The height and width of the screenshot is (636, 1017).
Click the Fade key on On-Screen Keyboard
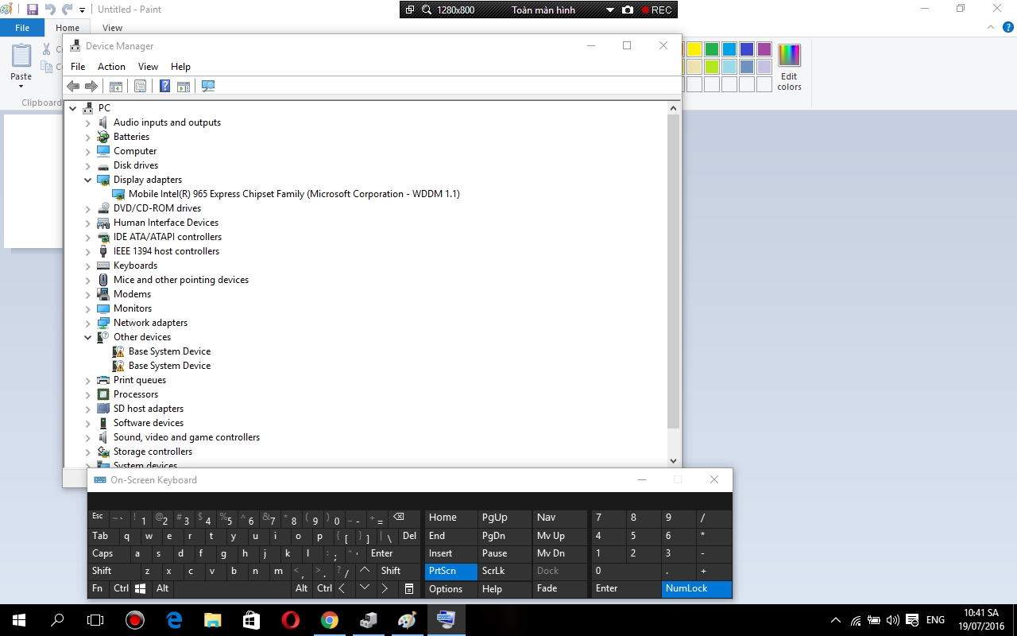pos(558,588)
